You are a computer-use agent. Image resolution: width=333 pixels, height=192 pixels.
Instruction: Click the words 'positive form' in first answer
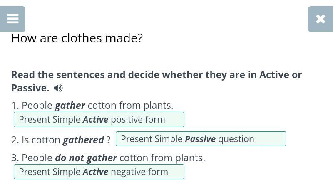(x=138, y=120)
